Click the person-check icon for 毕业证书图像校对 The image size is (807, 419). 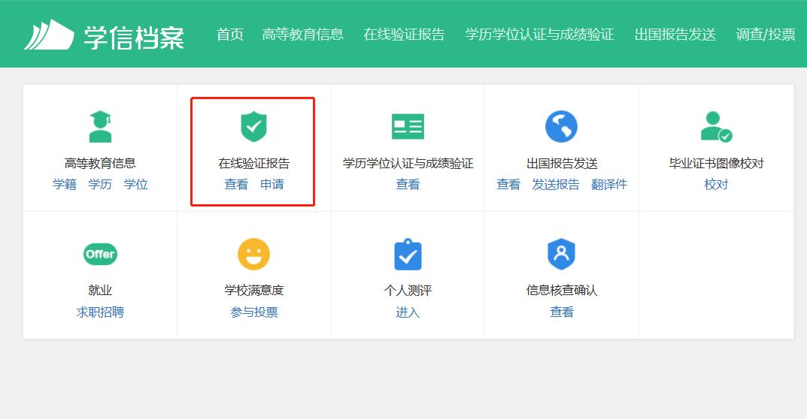[715, 126]
